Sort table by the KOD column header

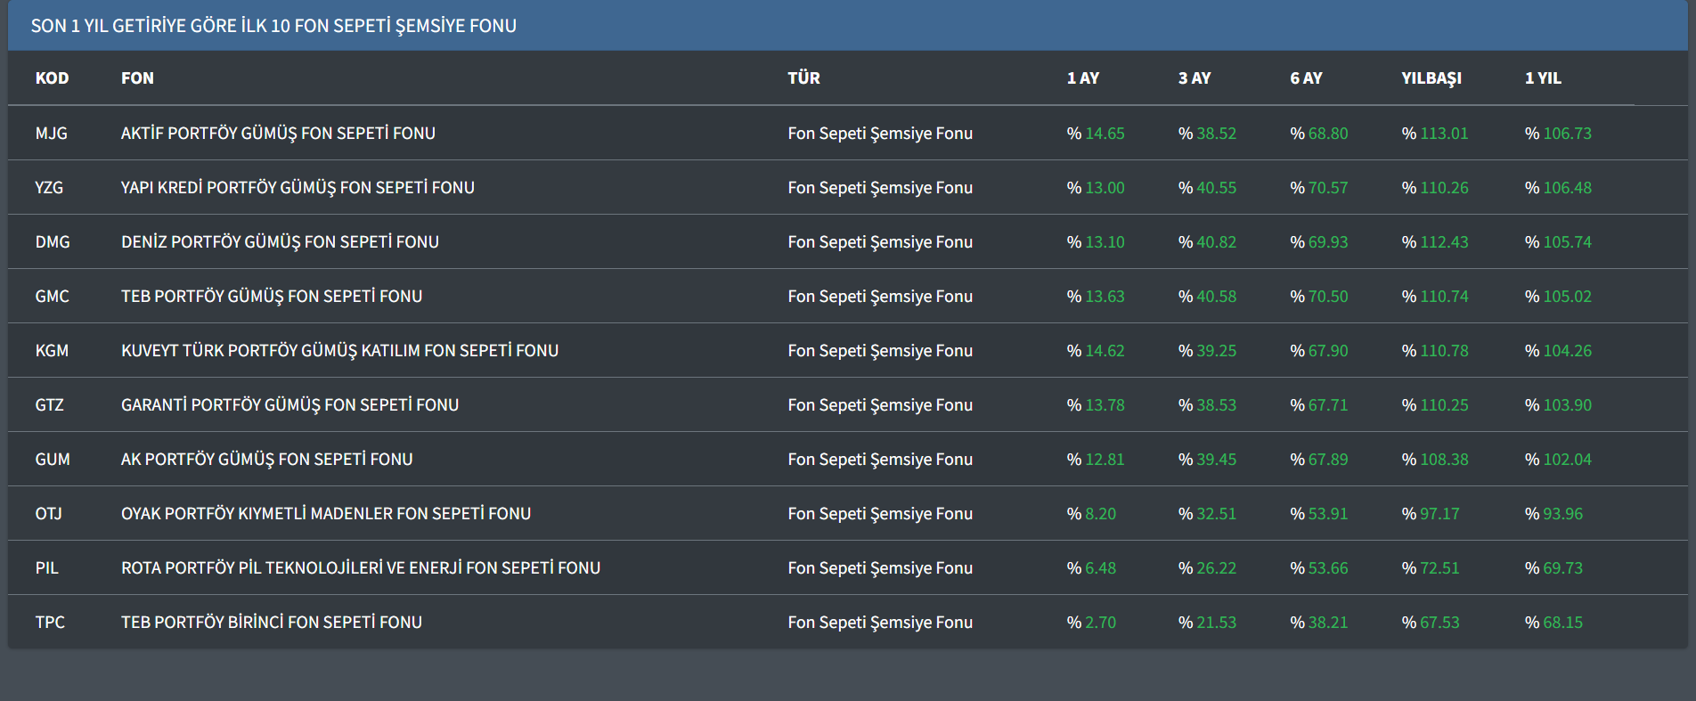(52, 78)
